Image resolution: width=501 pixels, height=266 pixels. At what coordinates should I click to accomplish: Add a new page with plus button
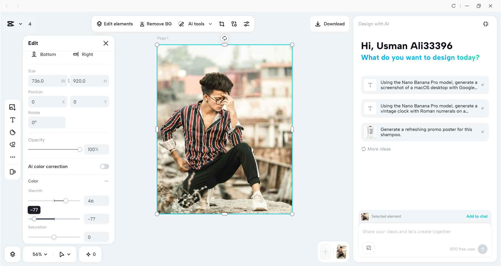[325, 252]
